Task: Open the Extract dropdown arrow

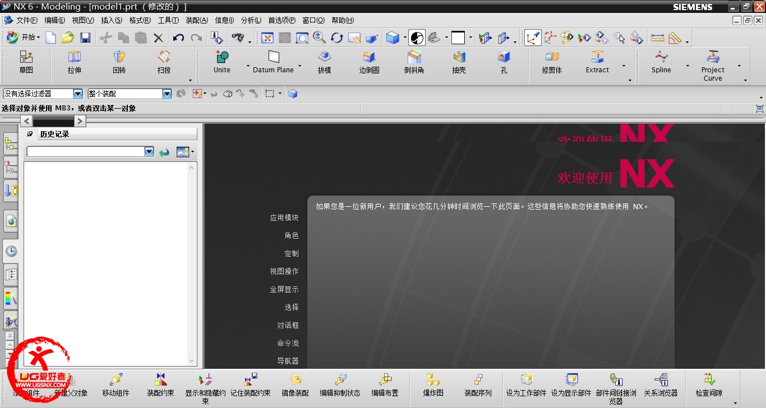Action: tap(624, 66)
